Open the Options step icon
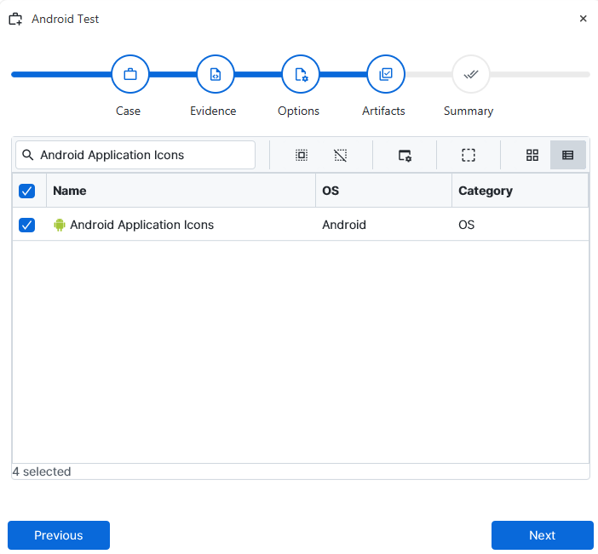Image resolution: width=598 pixels, height=554 pixels. coord(301,75)
